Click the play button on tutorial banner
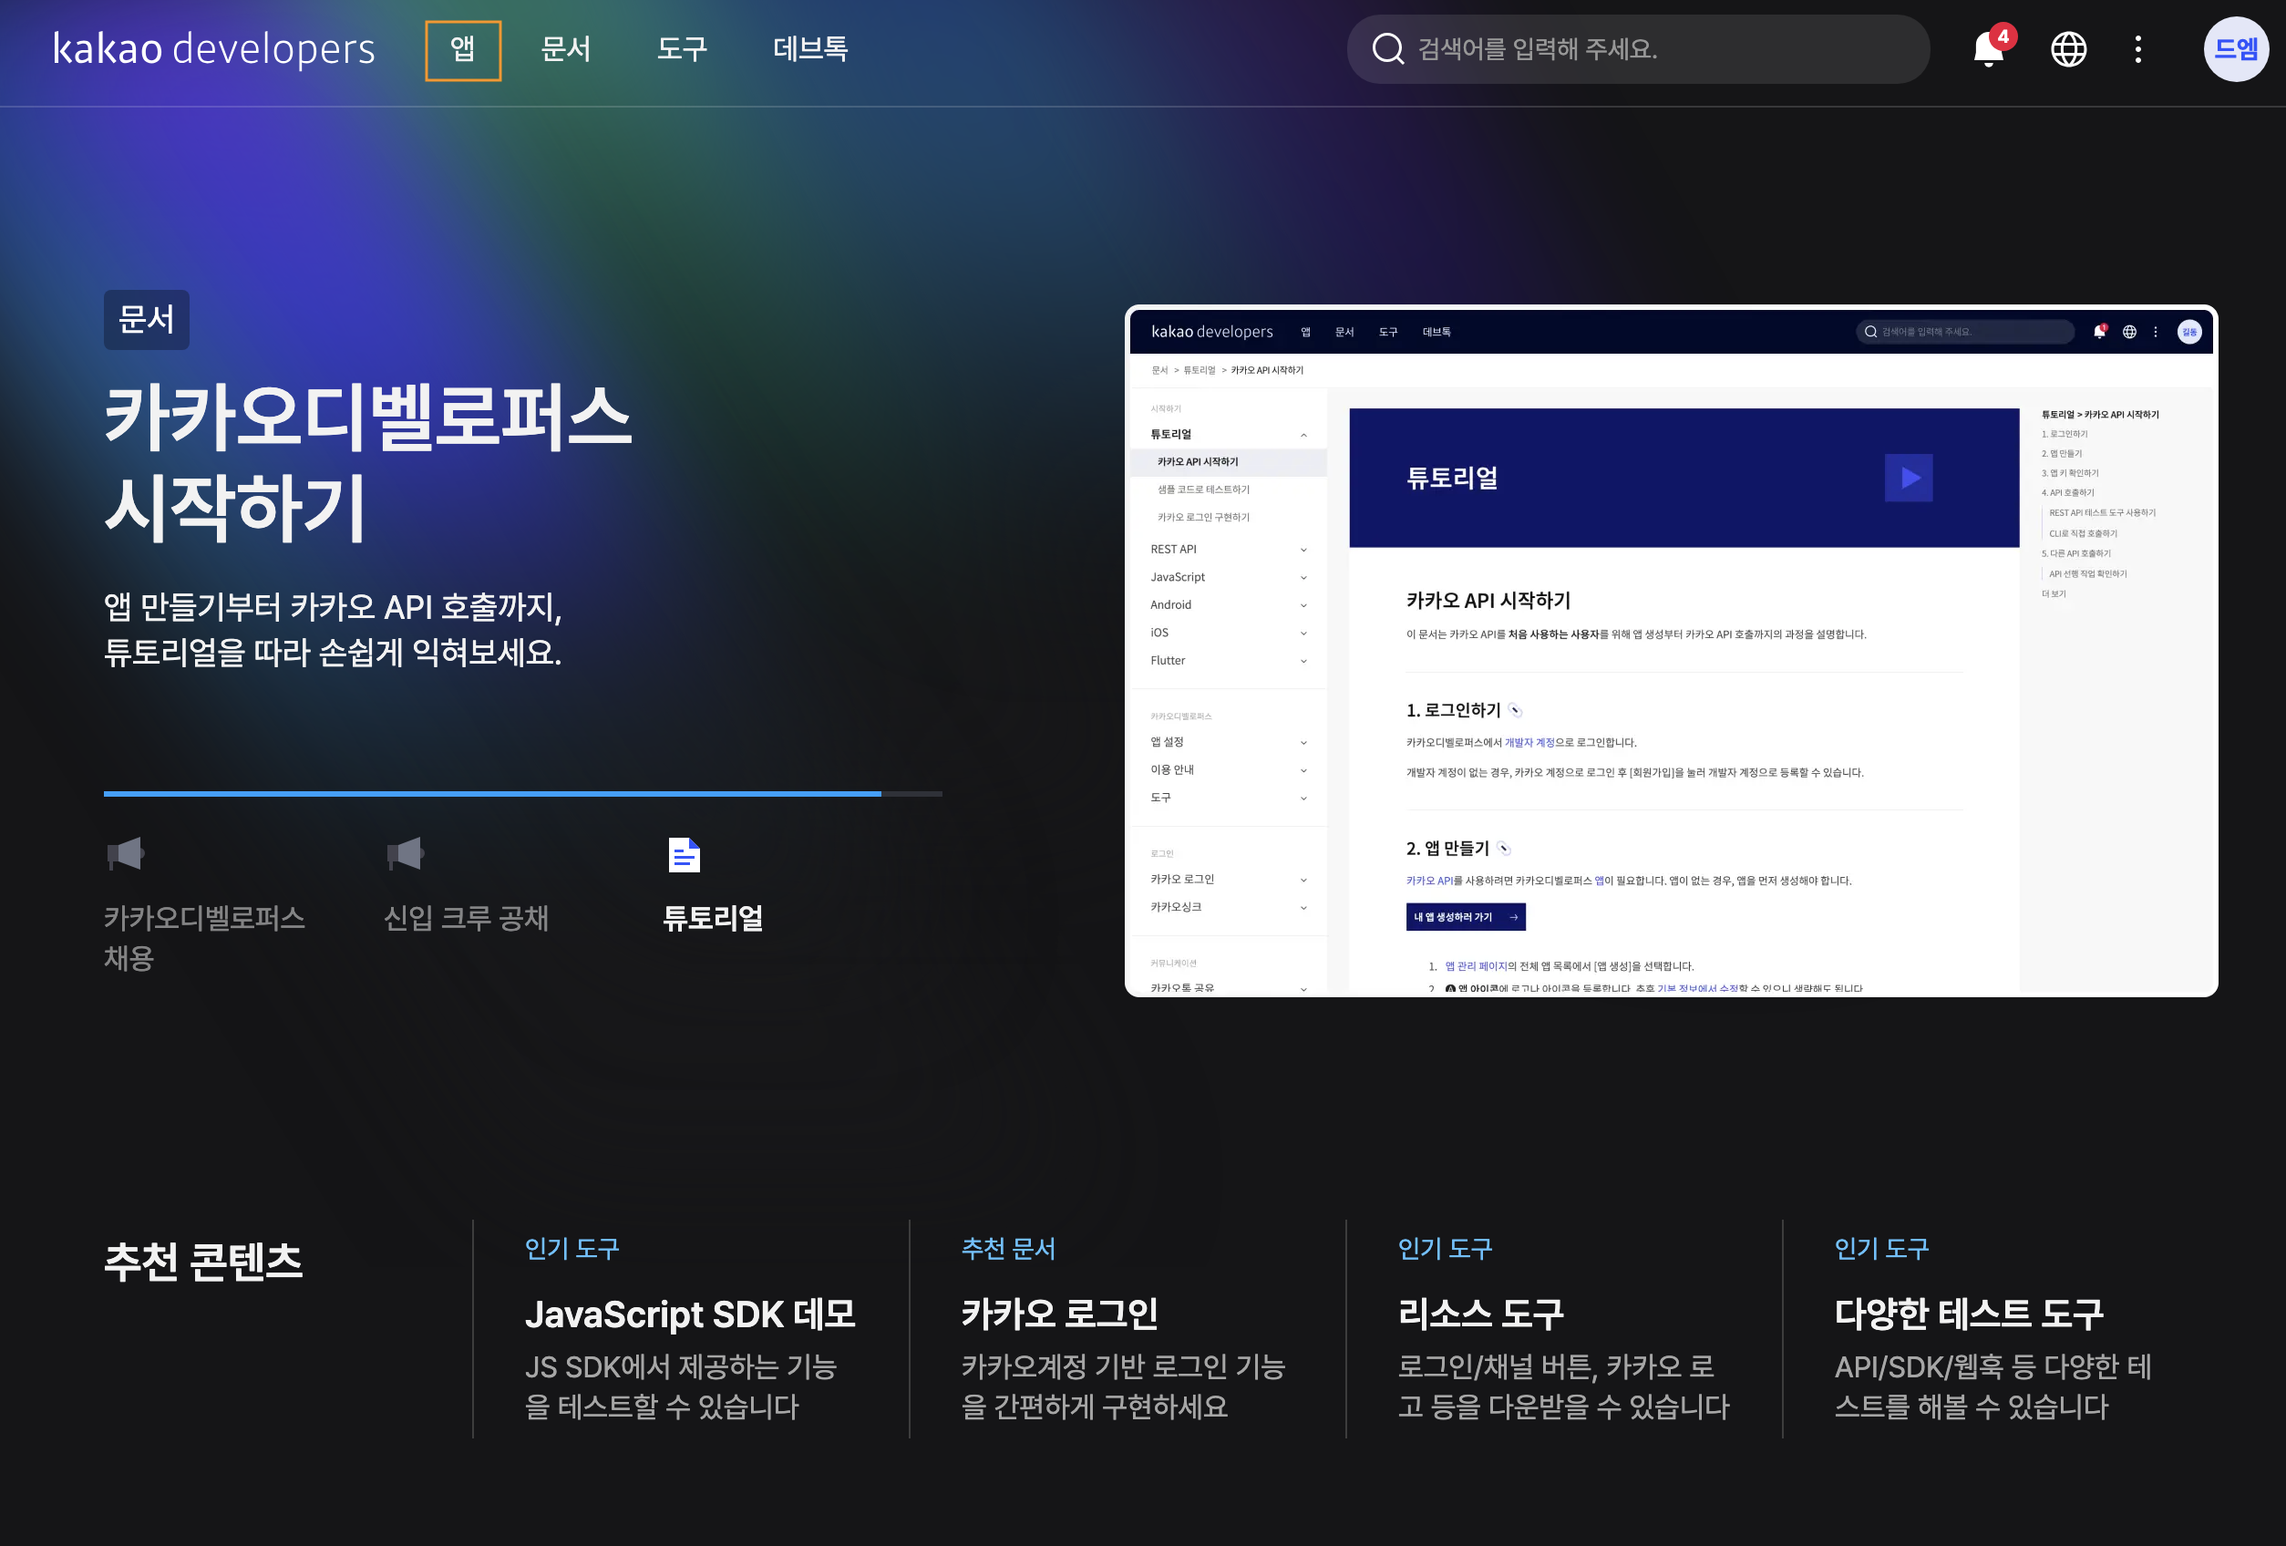The height and width of the screenshot is (1546, 2286). click(x=1909, y=478)
